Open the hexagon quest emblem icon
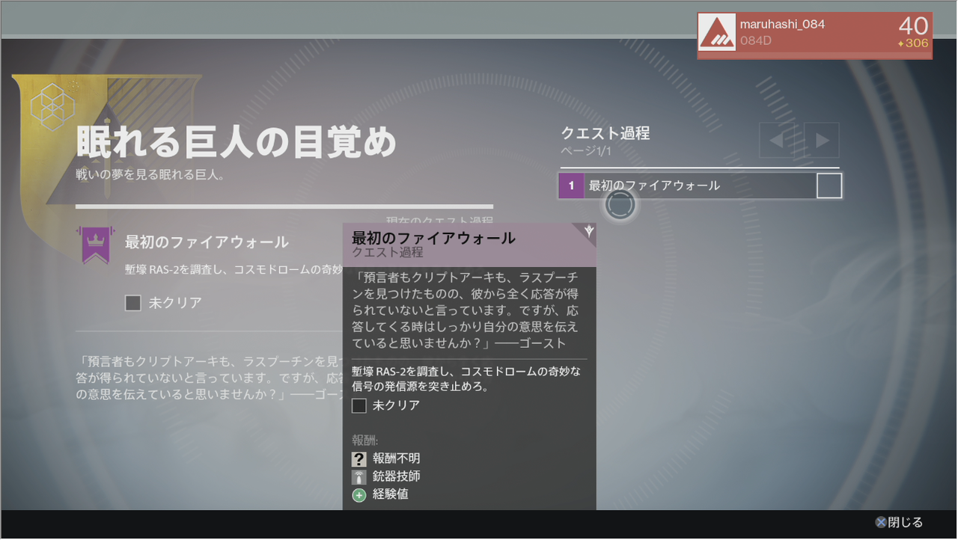Image resolution: width=958 pixels, height=540 pixels. point(52,105)
